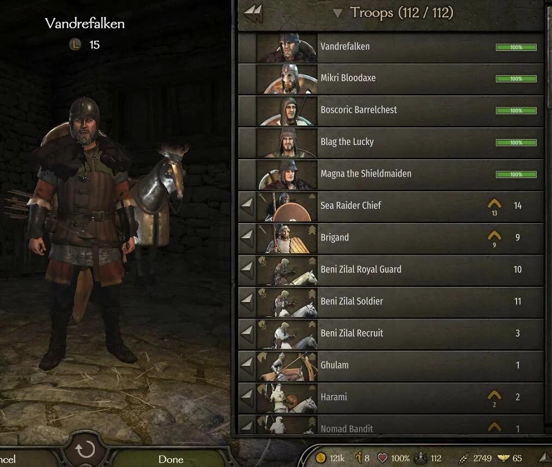Select Magna the Shieldmaiden row
Image resolution: width=552 pixels, height=467 pixels.
click(391, 175)
